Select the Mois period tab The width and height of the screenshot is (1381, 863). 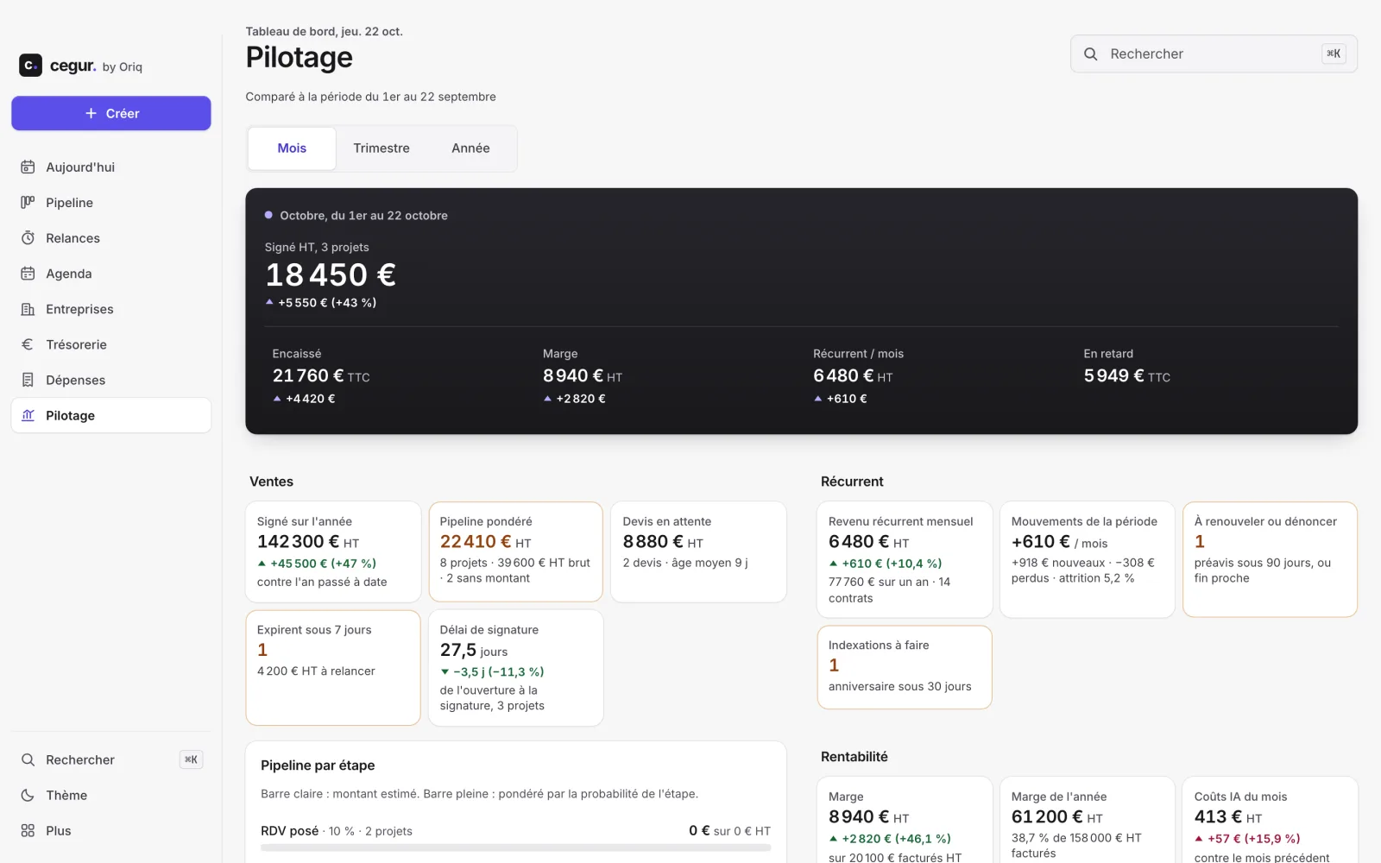(292, 148)
